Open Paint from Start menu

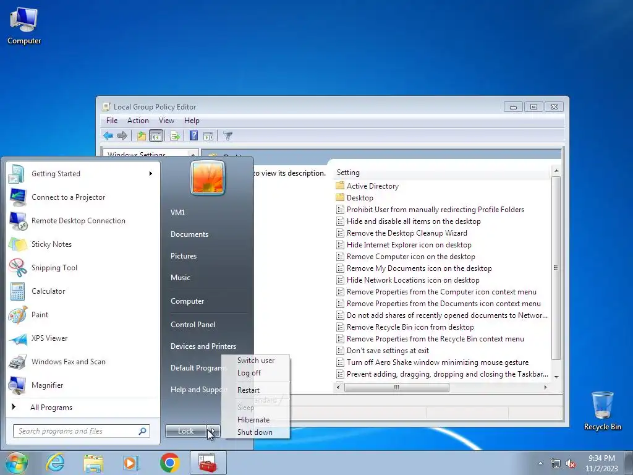tap(83, 315)
